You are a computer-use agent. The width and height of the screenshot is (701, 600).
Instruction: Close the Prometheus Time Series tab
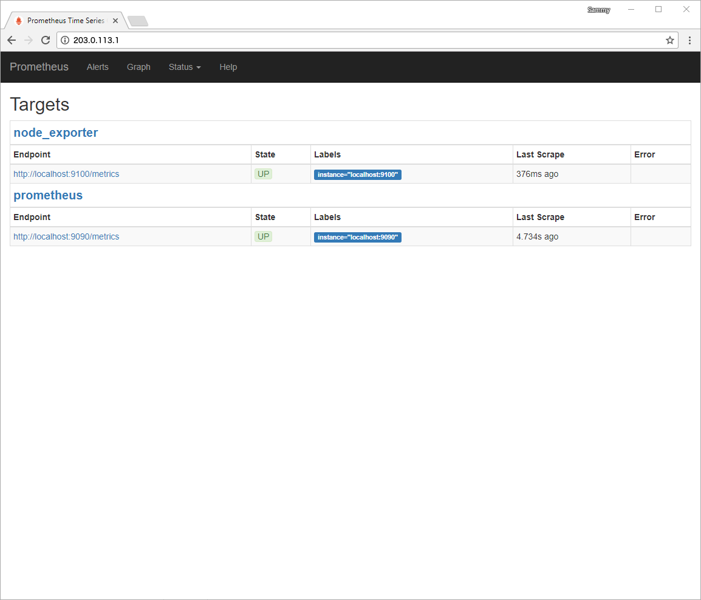[x=115, y=21]
